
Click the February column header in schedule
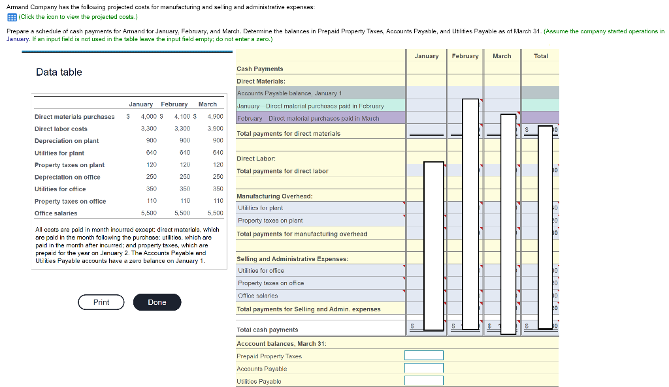(465, 56)
